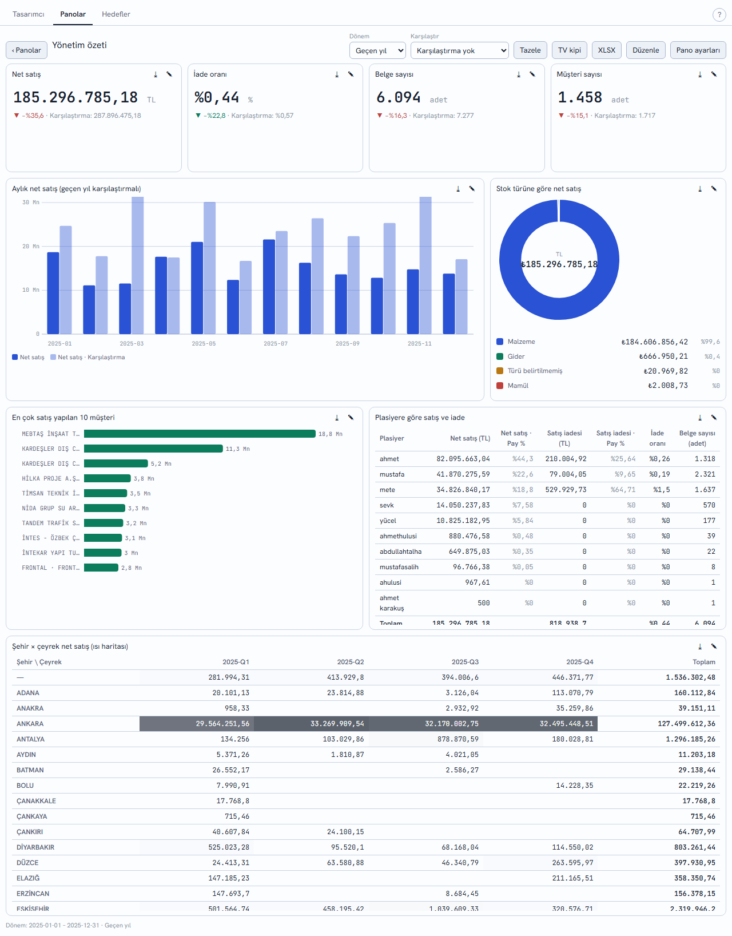Edit the Müşteri sayısı card
The width and height of the screenshot is (732, 936).
(714, 74)
